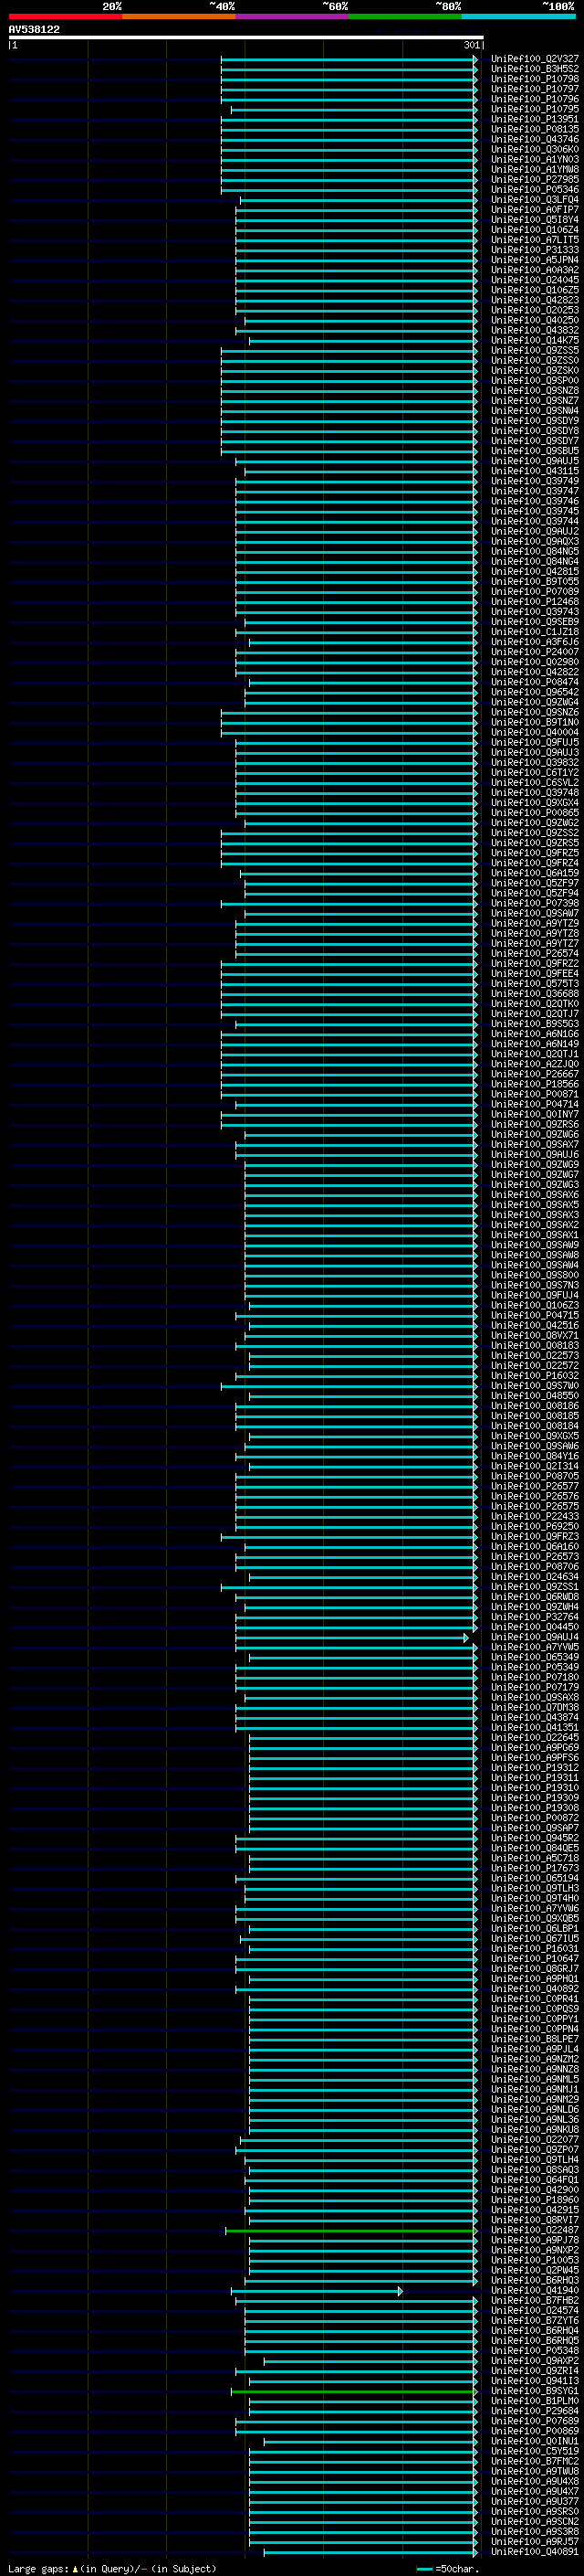Viewport: 584px width, 2576px height.
Task: Select hit label UniRef100_Q9XGX5
Action: pos(535,1436)
